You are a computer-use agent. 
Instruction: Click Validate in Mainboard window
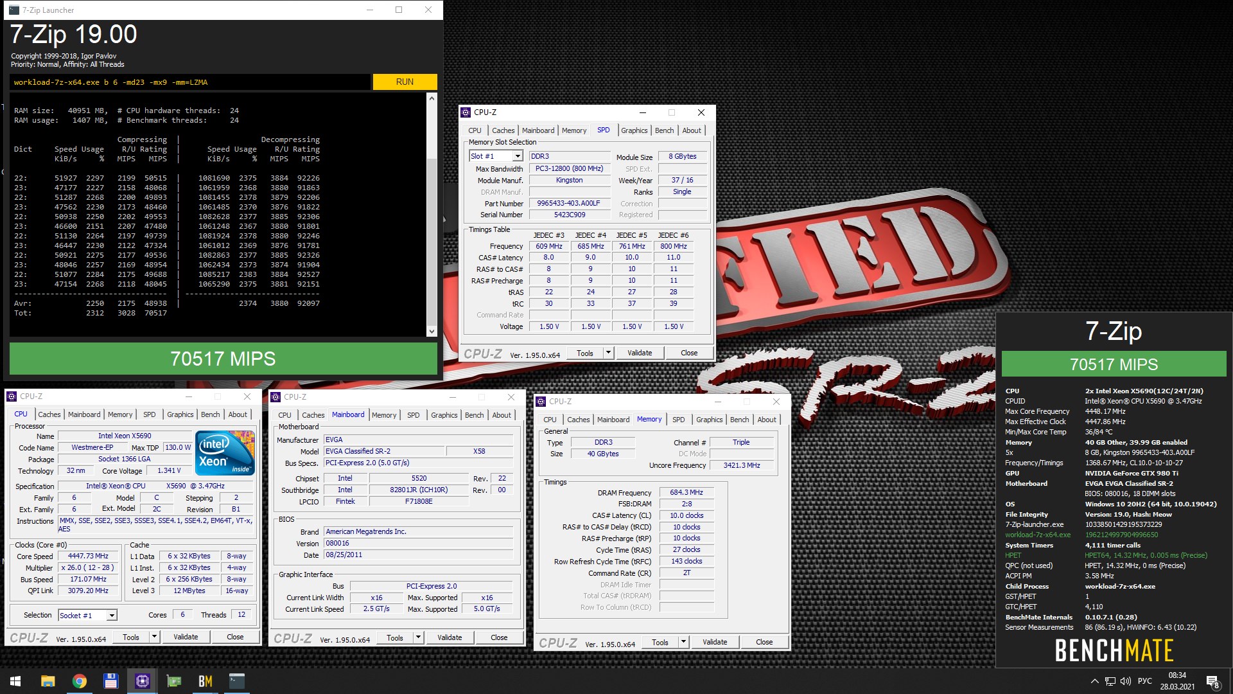click(450, 637)
